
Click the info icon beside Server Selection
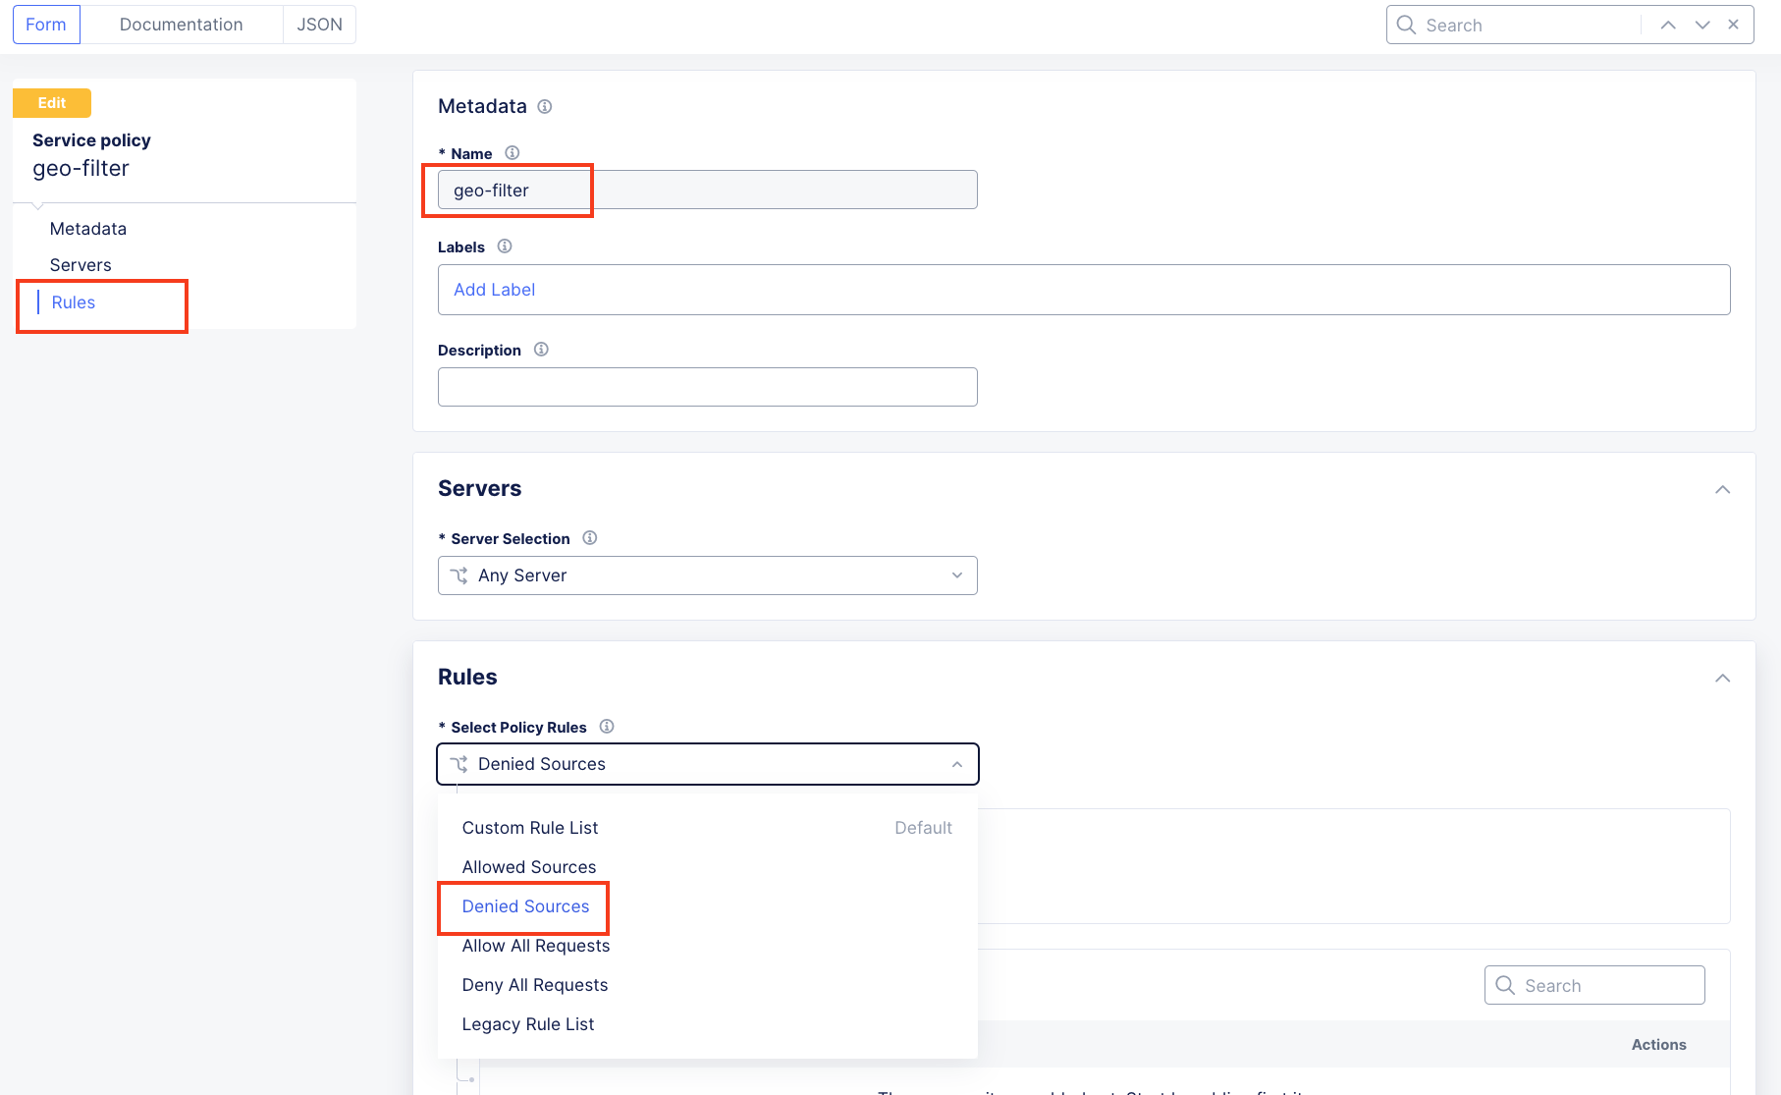click(590, 538)
